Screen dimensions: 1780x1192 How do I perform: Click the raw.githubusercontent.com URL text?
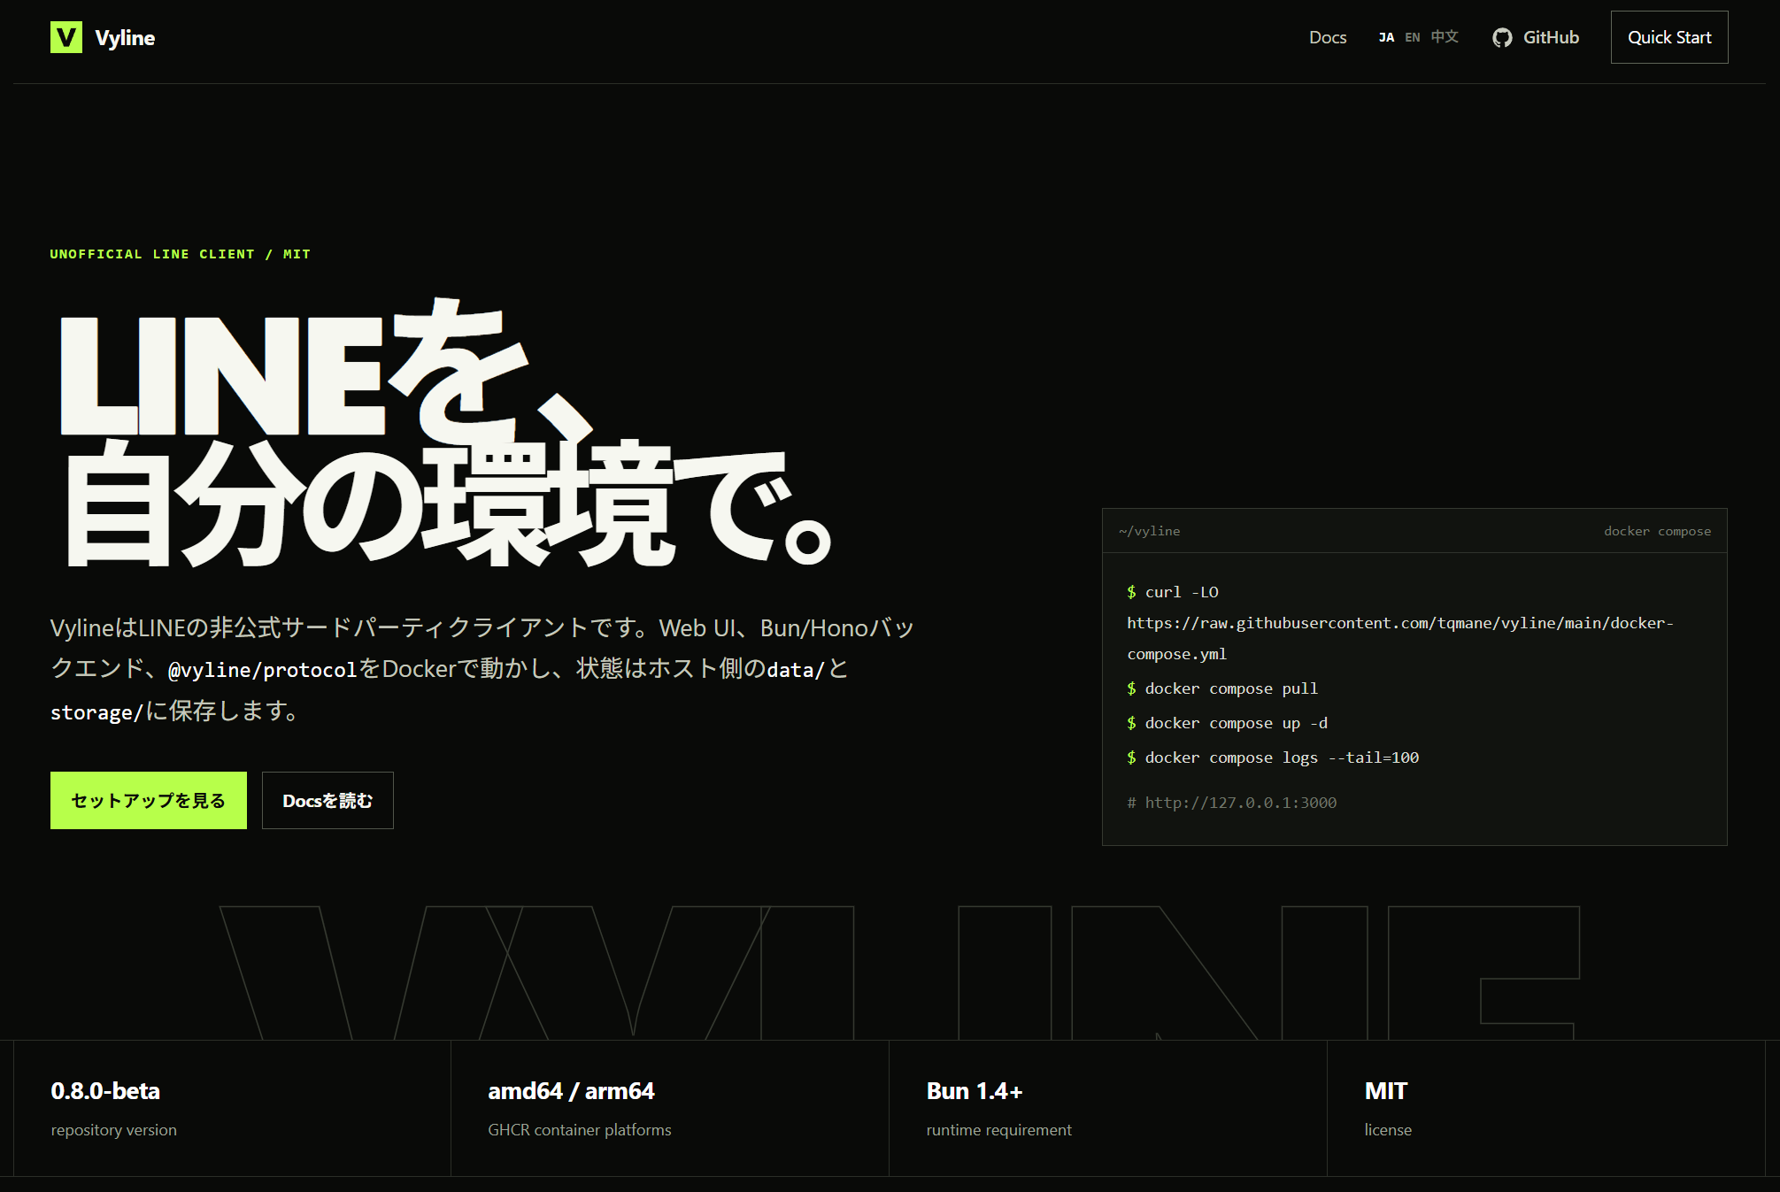1400,638
